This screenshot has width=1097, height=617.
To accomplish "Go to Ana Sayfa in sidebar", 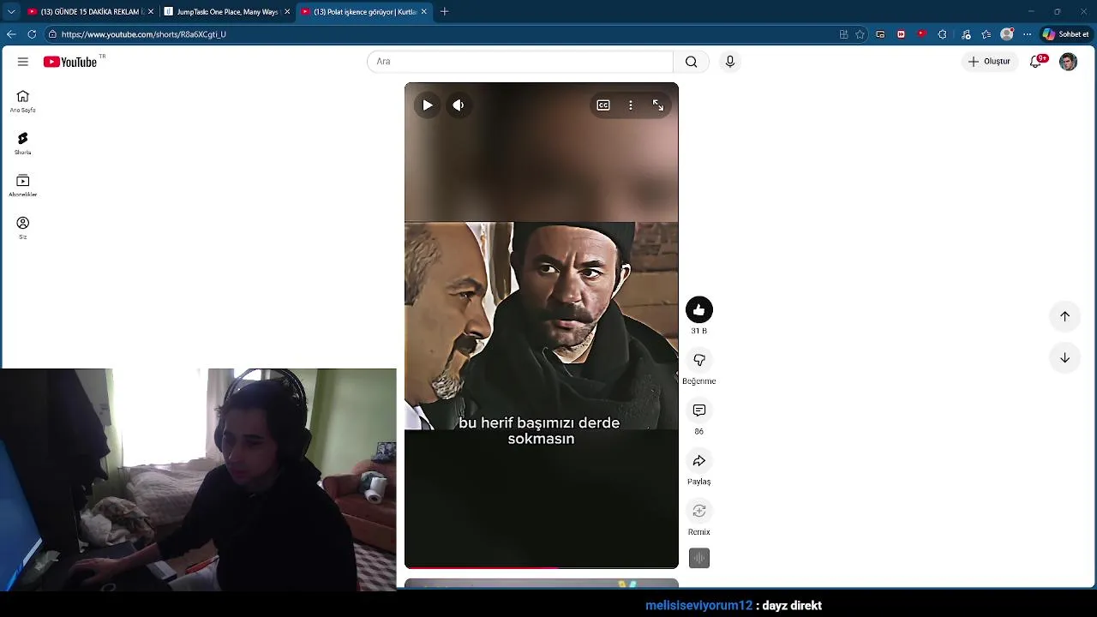I will tap(23, 101).
